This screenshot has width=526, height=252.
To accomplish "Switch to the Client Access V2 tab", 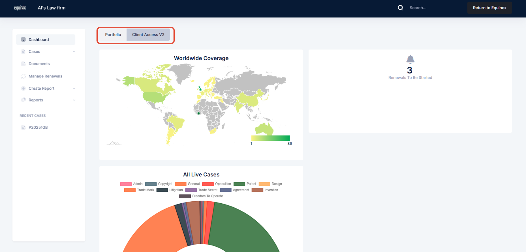I will coord(148,35).
